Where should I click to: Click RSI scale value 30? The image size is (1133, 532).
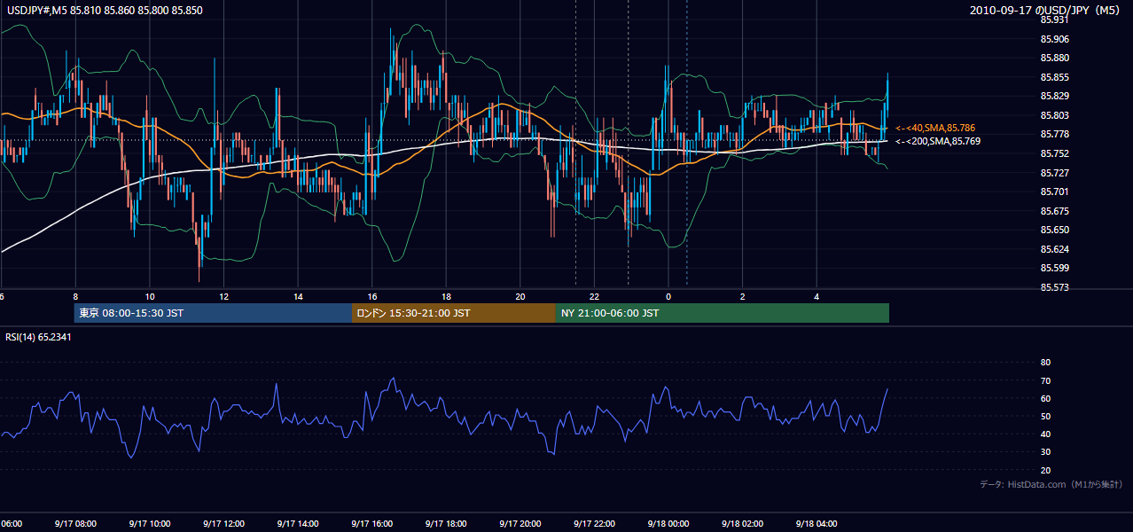[1045, 452]
